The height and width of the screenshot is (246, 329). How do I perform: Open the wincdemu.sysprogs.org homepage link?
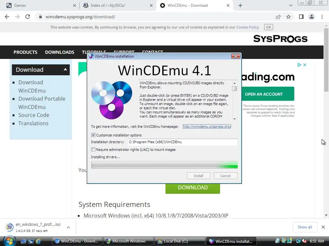click(x=207, y=127)
